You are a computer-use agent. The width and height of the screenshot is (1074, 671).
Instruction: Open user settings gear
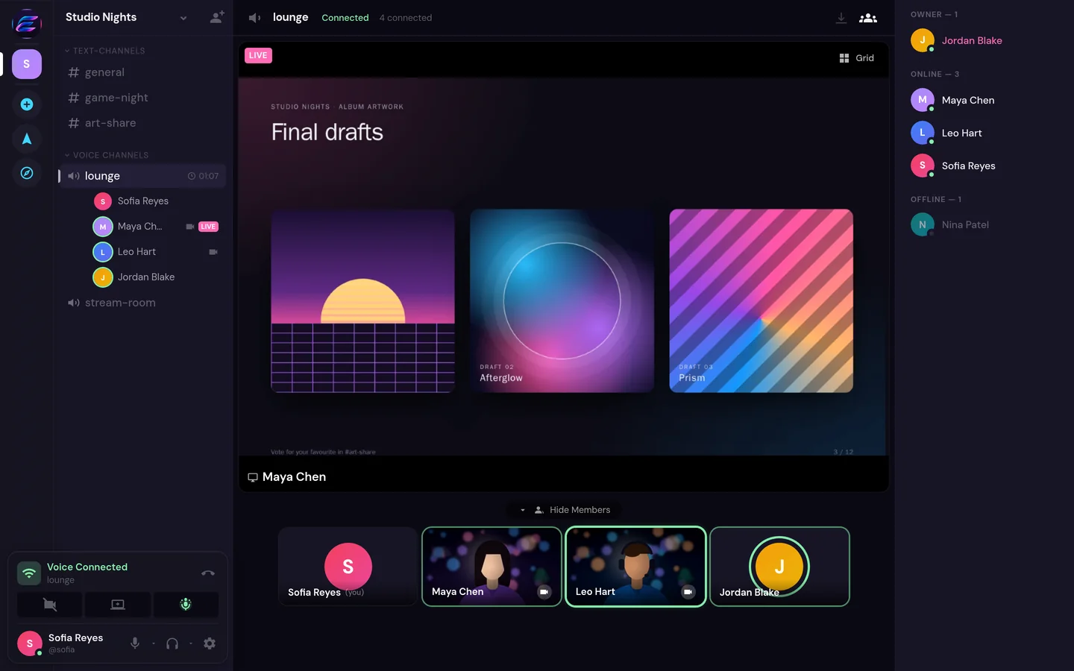(210, 643)
